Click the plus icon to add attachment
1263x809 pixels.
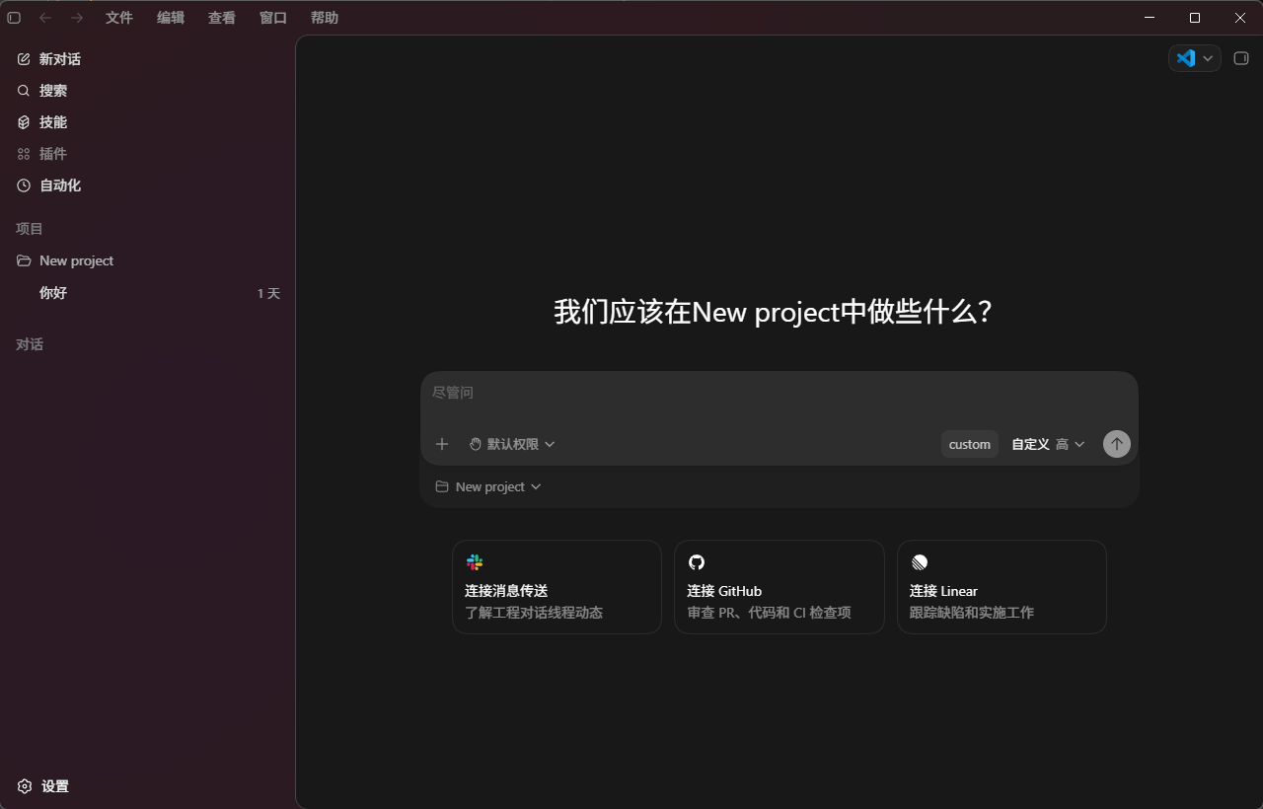point(442,444)
